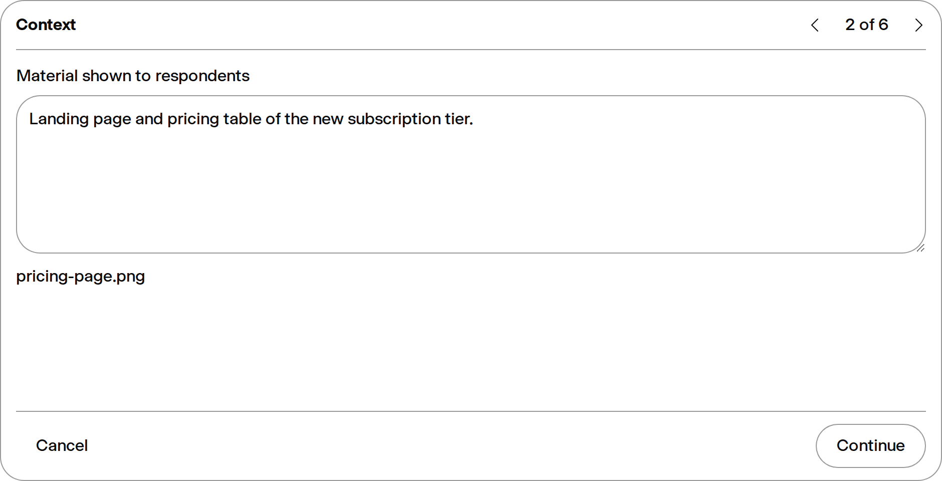Select the '2 of 6' step indicator

[x=866, y=25]
